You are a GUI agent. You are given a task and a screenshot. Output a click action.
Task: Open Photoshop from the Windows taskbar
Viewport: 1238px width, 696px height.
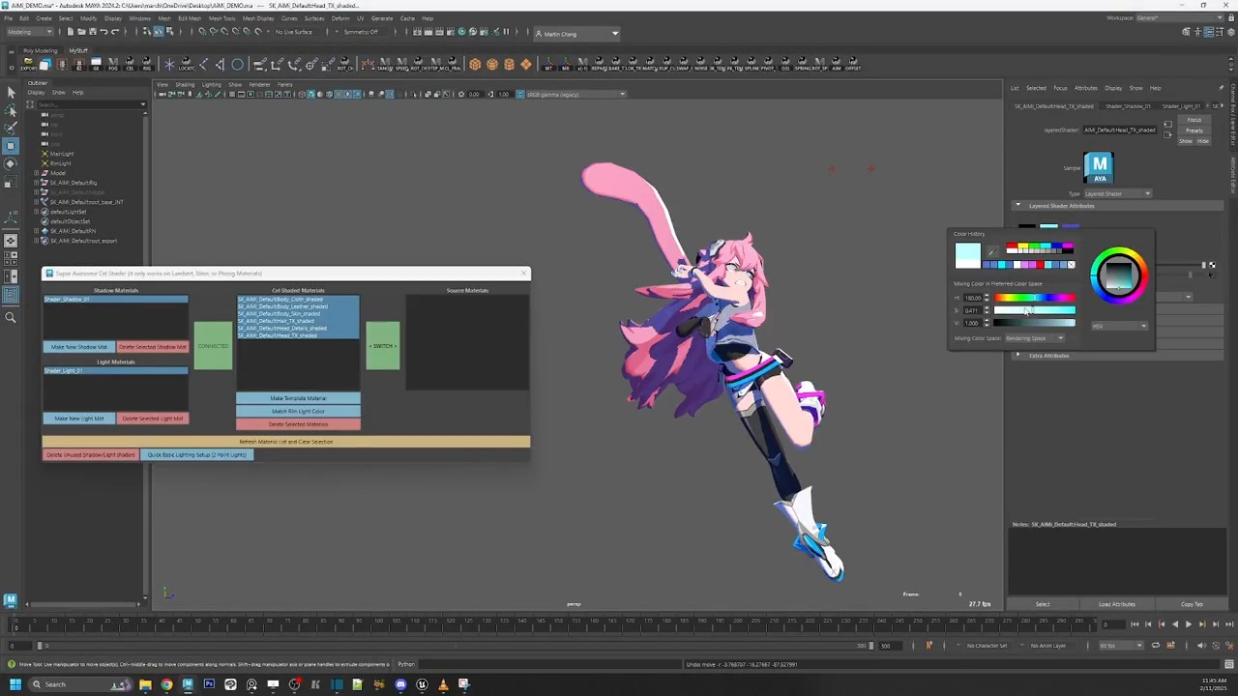click(x=209, y=684)
